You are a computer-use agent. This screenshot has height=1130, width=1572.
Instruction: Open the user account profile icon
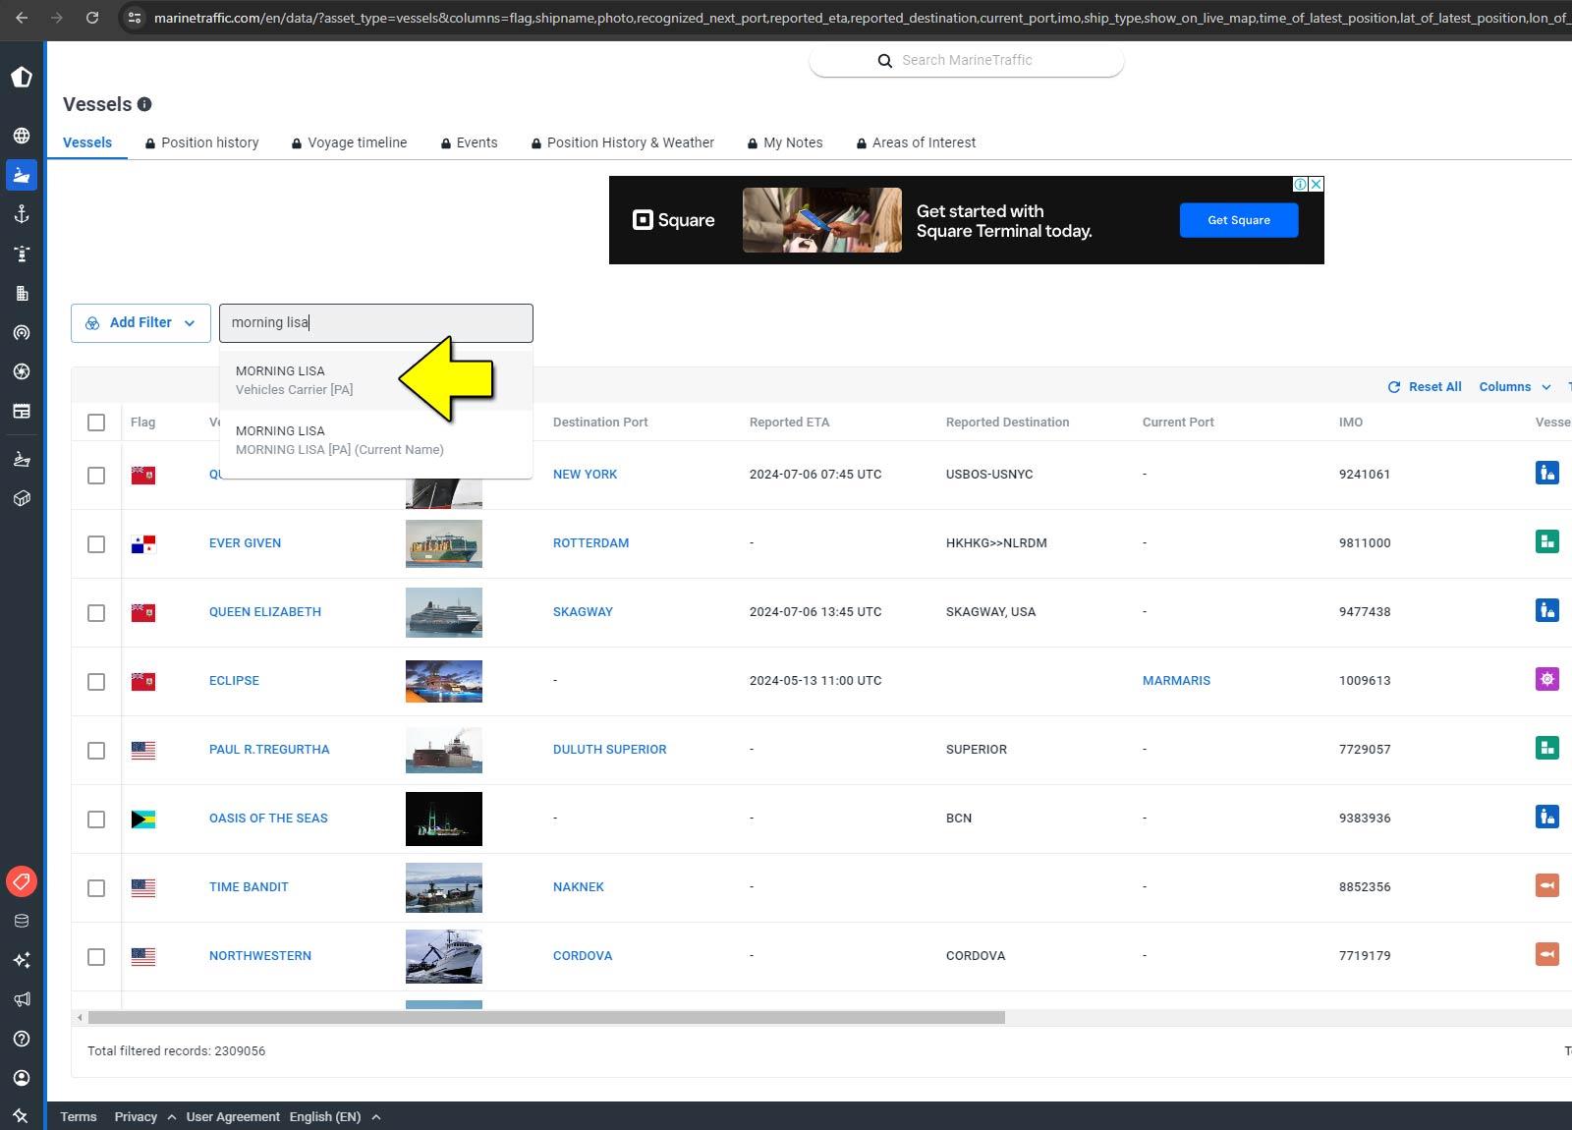coord(22,1078)
